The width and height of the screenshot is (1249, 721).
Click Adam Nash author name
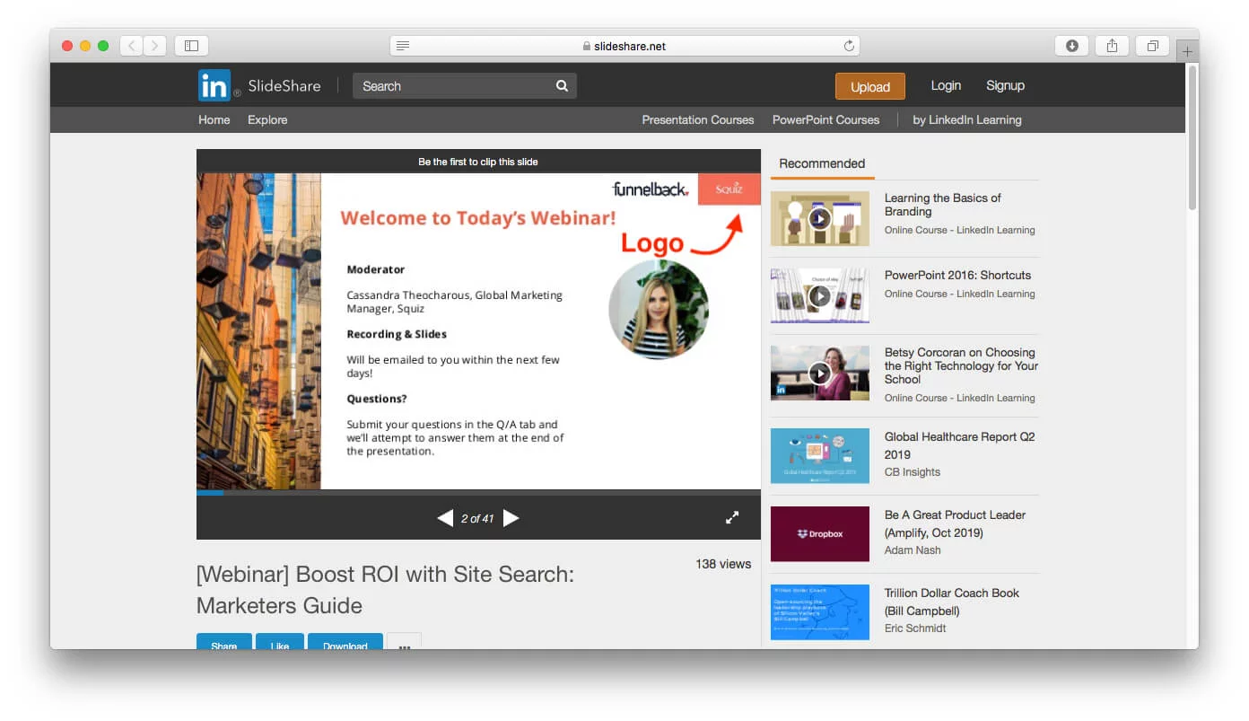pyautogui.click(x=913, y=550)
